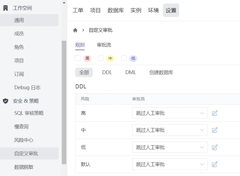
Task: Open the approval flow dropdown for 默认 risk
Action: pyautogui.click(x=170, y=164)
